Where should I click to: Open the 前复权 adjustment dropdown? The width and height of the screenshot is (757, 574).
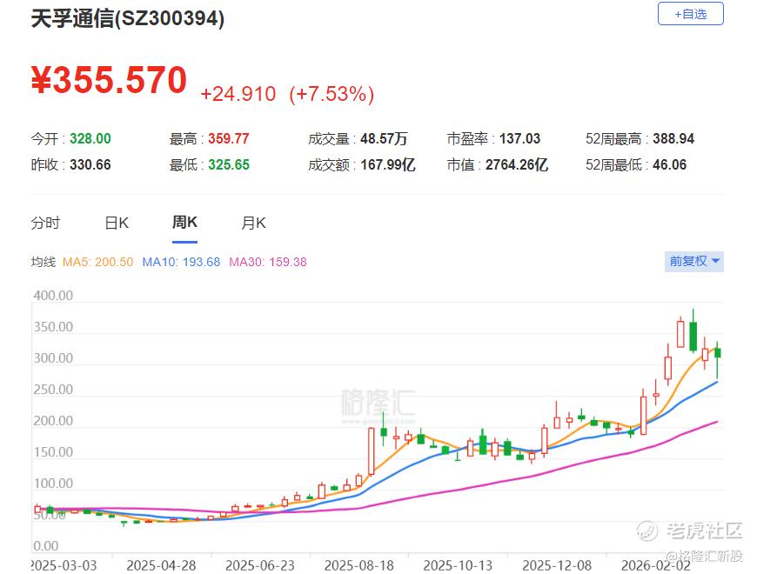[693, 262]
